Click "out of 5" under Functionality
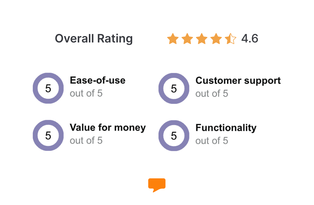Screen dimensions: 314x205 tap(212, 141)
